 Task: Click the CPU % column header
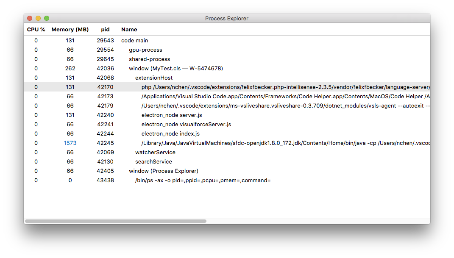click(36, 30)
